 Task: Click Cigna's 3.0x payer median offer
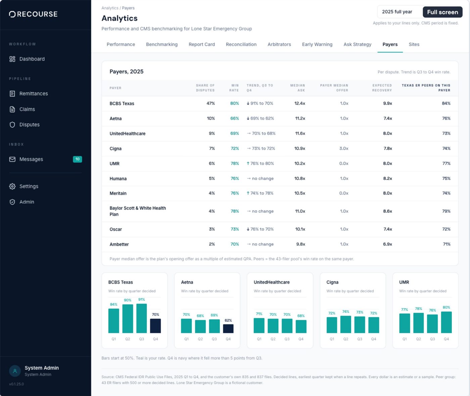point(344,148)
